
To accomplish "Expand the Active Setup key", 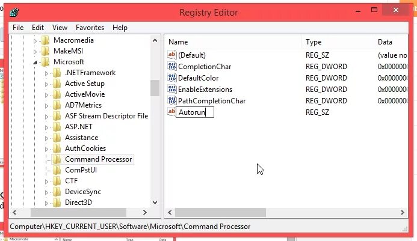I will click(x=46, y=84).
